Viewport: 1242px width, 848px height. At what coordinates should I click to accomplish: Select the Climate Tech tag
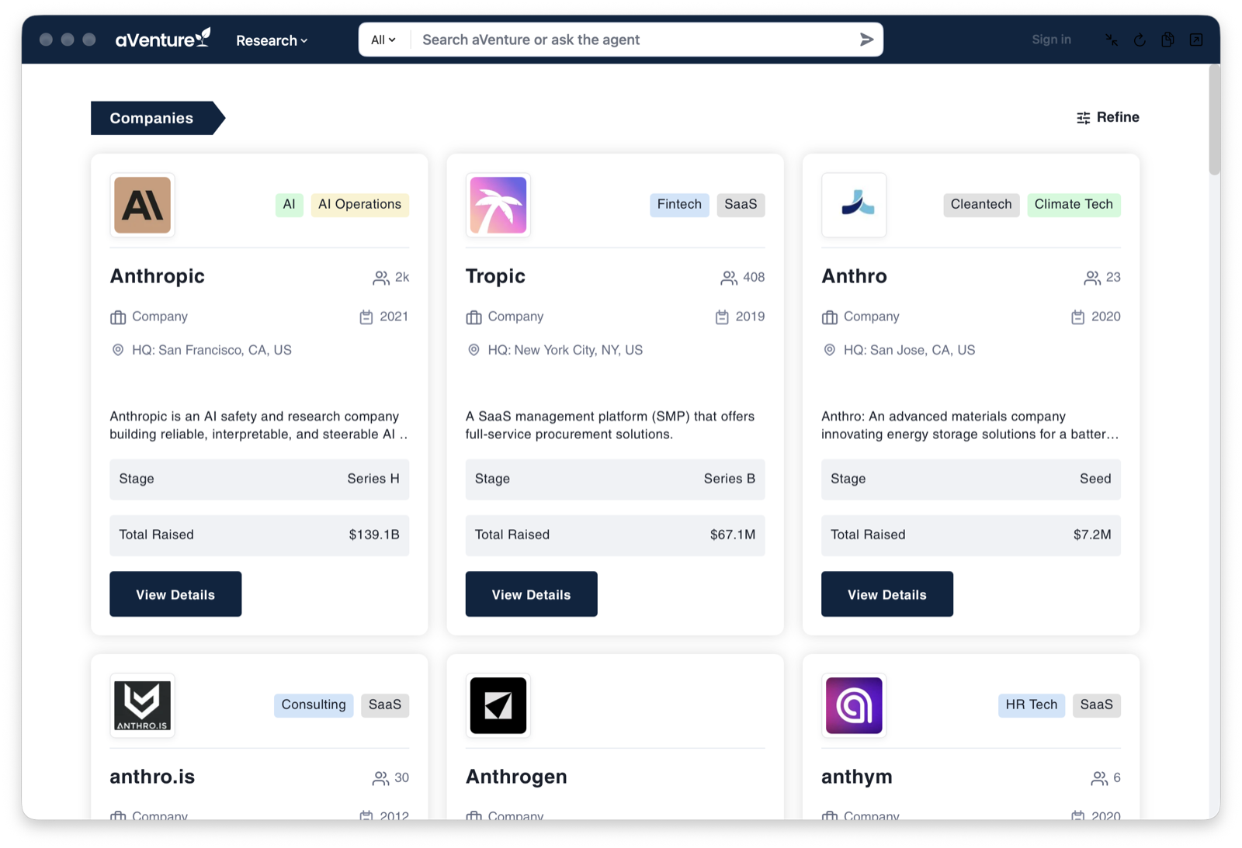[x=1074, y=204]
